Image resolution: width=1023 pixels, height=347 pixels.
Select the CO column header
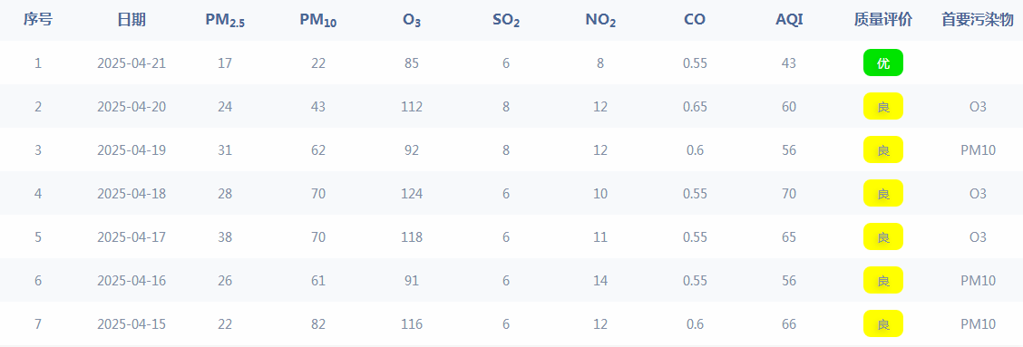click(695, 20)
